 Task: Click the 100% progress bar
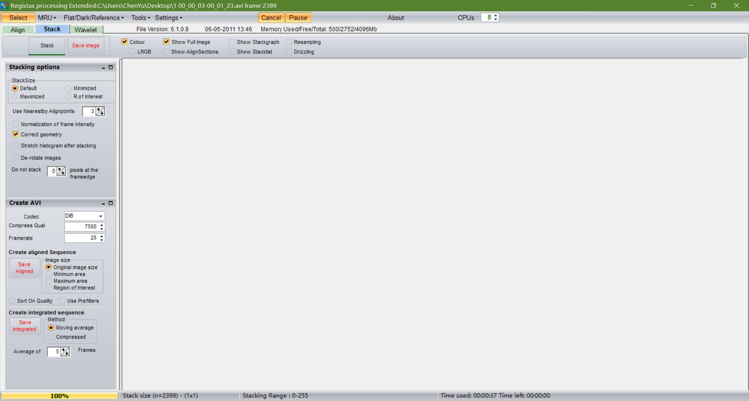tap(59, 396)
